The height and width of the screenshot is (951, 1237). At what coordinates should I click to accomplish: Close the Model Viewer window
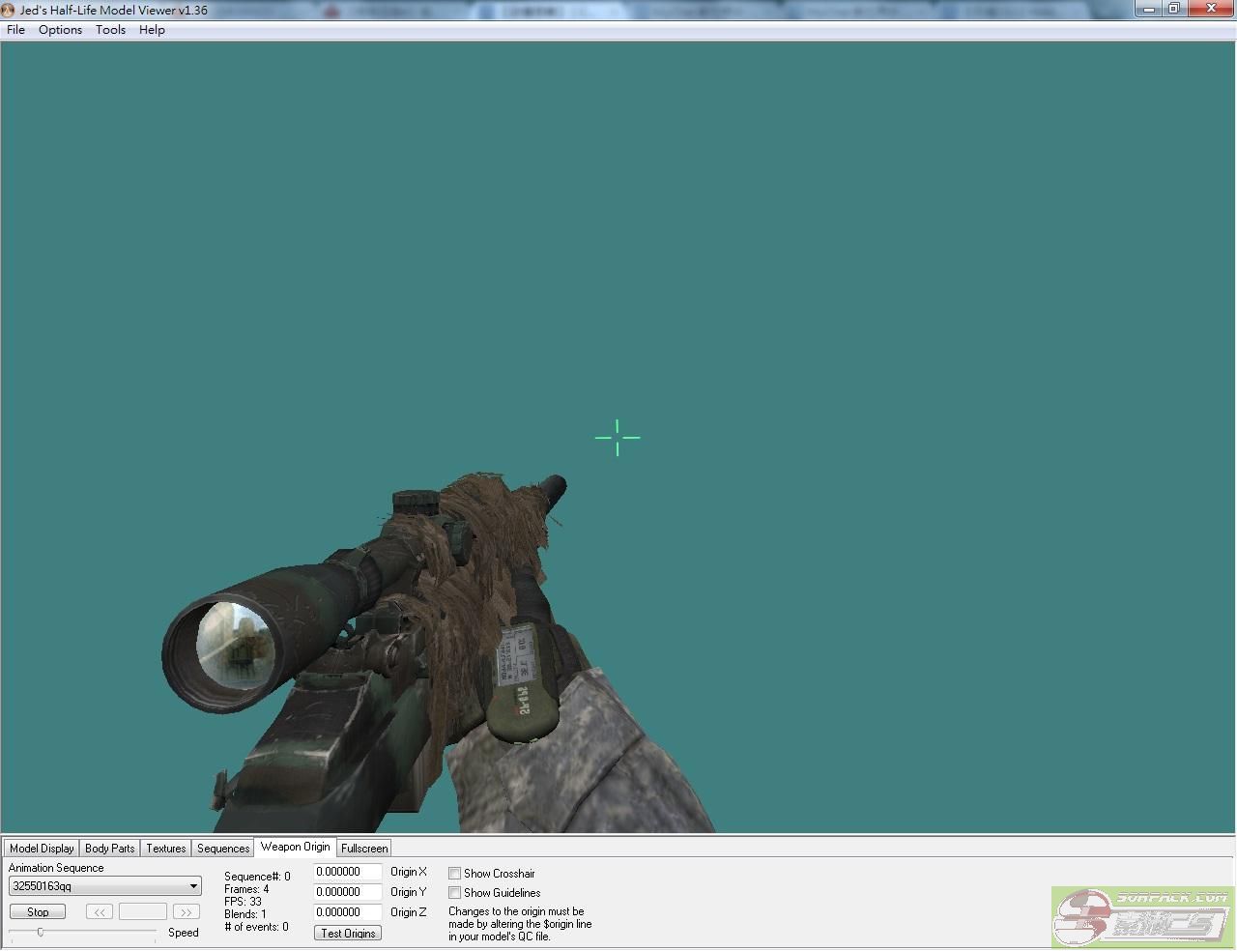(x=1212, y=9)
